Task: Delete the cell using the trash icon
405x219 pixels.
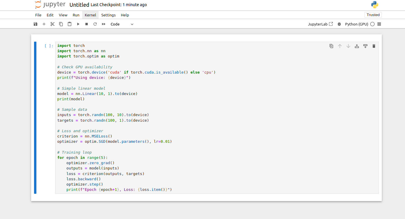Action: (374, 46)
